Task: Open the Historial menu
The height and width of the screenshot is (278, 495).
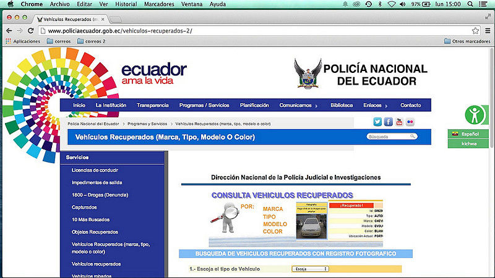Action: [126, 4]
